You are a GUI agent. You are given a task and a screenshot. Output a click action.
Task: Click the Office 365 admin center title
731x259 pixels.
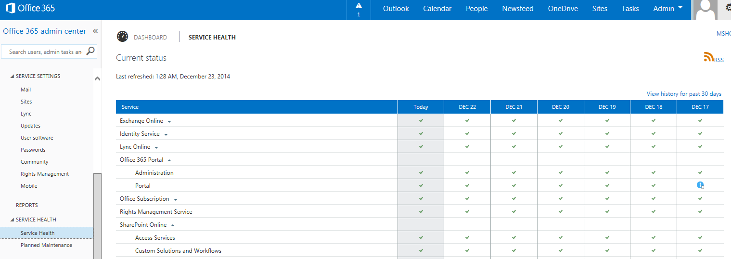point(44,31)
